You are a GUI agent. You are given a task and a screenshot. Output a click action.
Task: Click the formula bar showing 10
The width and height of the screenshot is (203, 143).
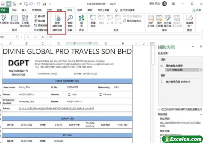point(124,37)
